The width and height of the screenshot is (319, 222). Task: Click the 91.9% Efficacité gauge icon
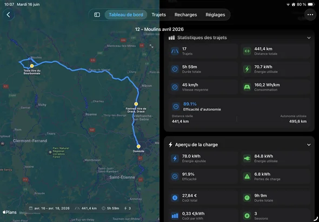point(175,177)
